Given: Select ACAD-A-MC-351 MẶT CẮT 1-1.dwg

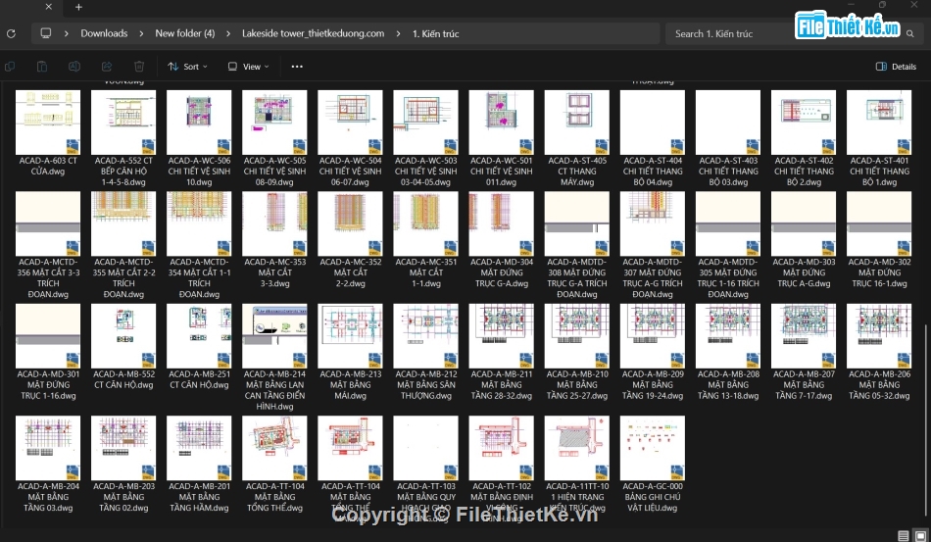Looking at the screenshot, I should tap(425, 240).
